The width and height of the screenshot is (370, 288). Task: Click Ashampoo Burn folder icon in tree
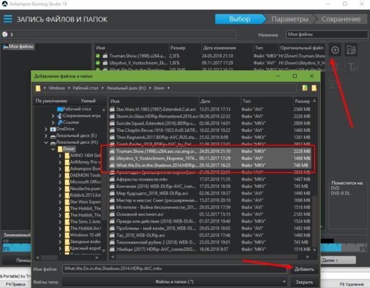click(x=67, y=169)
